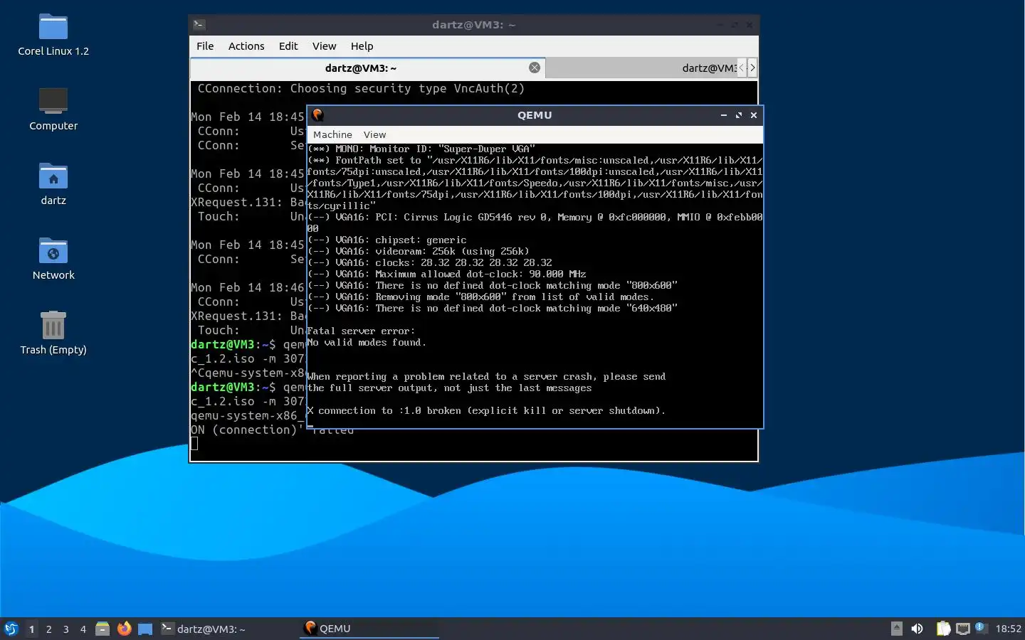The image size is (1025, 640).
Task: Select the first dartz@VM3 terminal tab
Action: [367, 68]
